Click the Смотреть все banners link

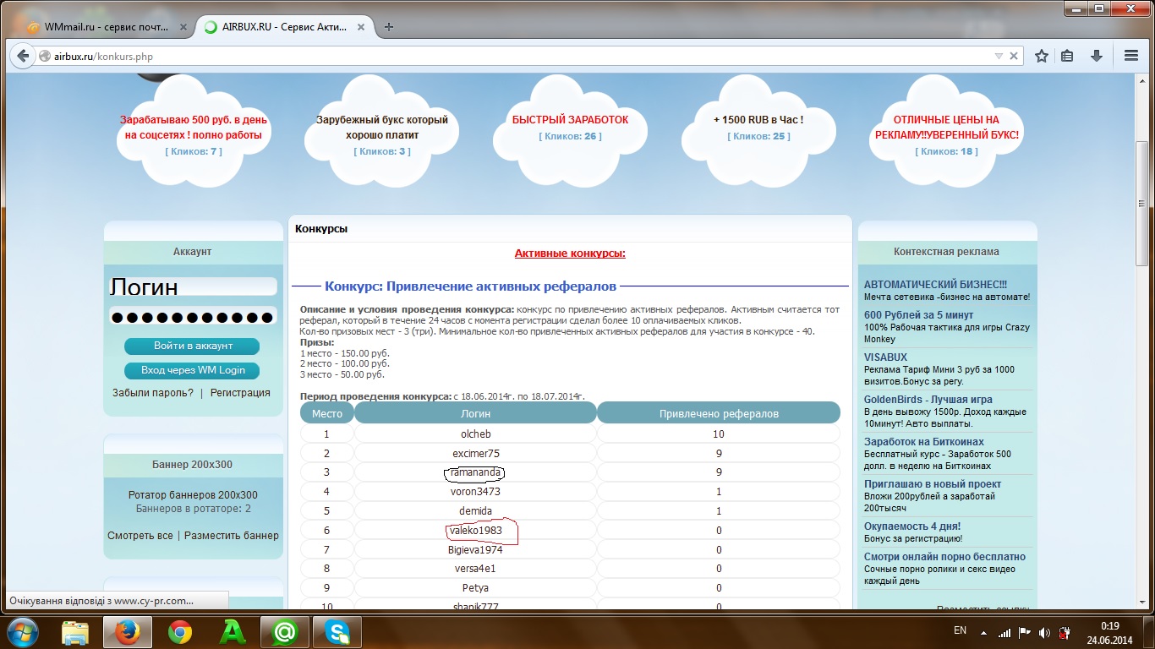pos(140,536)
